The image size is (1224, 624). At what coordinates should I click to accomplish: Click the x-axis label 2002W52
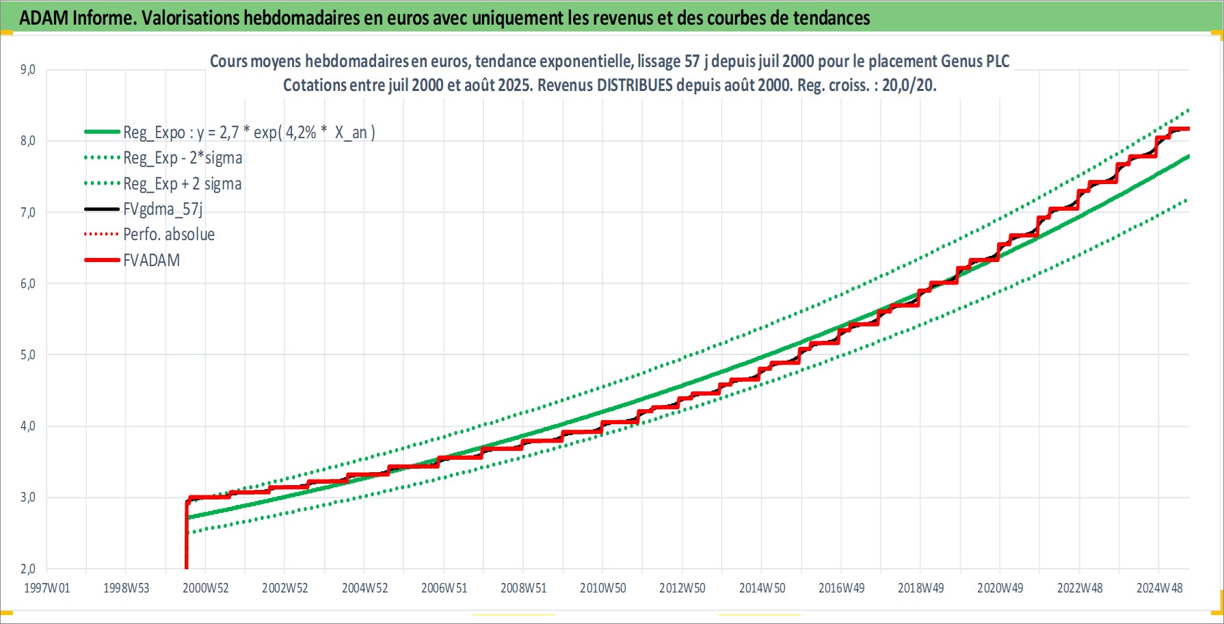(285, 588)
